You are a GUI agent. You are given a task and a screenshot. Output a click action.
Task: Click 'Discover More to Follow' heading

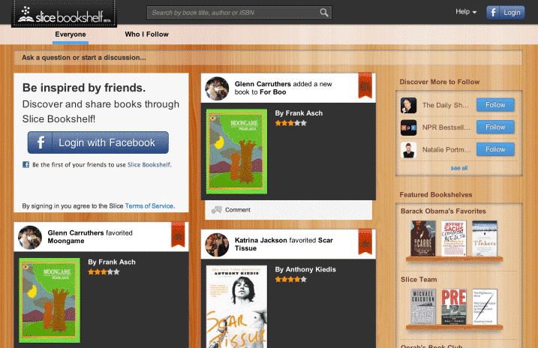(x=440, y=82)
